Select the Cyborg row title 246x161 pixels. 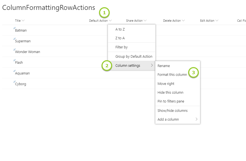(x=21, y=84)
